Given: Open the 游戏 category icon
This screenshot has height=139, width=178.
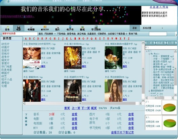Looking at the screenshot, I should (82, 28).
